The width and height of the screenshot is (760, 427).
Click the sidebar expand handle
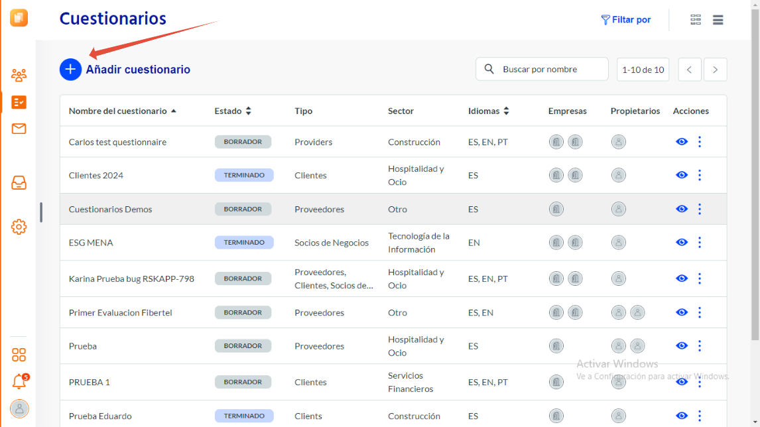tap(41, 212)
